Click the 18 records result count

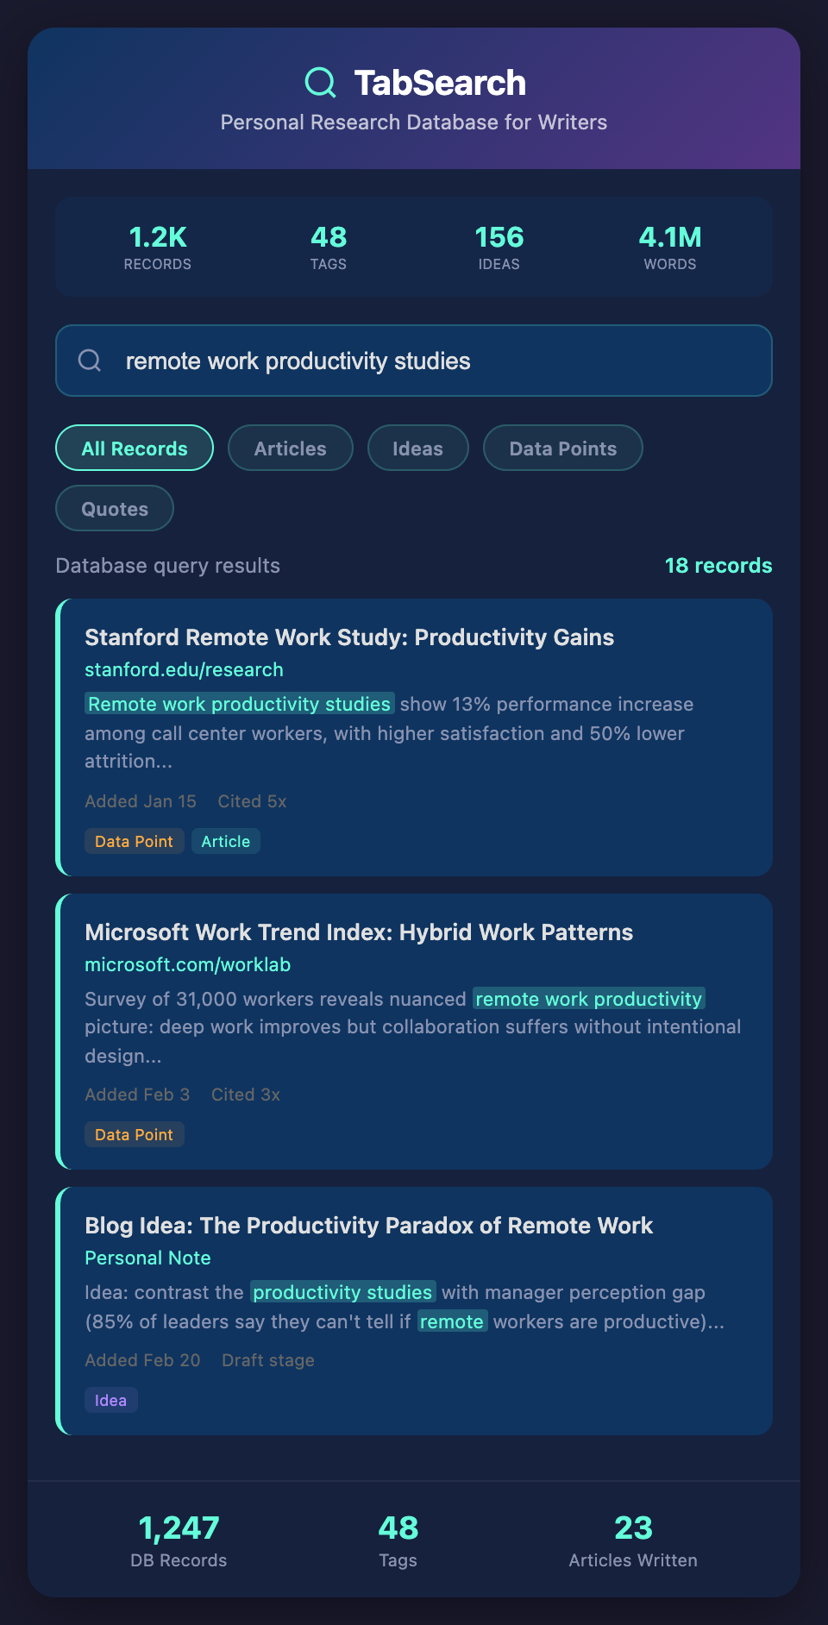[x=718, y=566]
